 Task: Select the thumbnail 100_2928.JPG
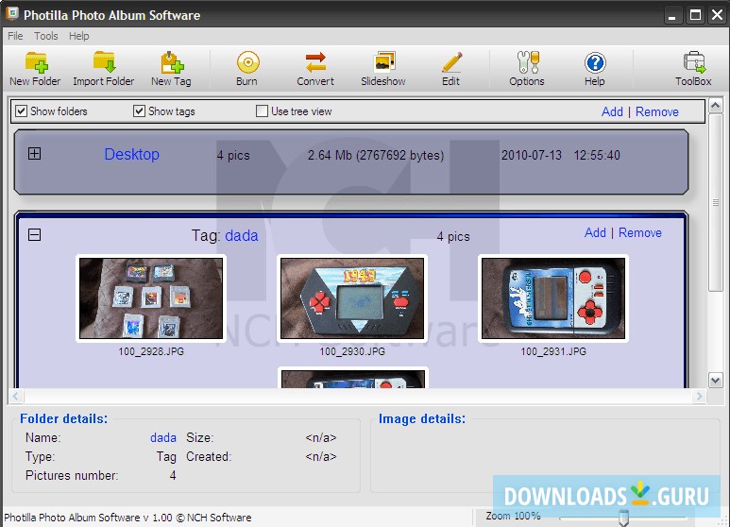pyautogui.click(x=151, y=297)
